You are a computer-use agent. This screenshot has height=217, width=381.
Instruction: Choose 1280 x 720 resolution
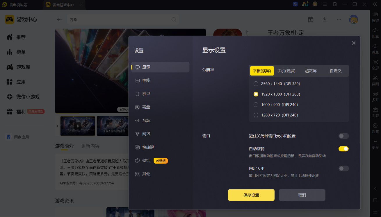[256, 115]
